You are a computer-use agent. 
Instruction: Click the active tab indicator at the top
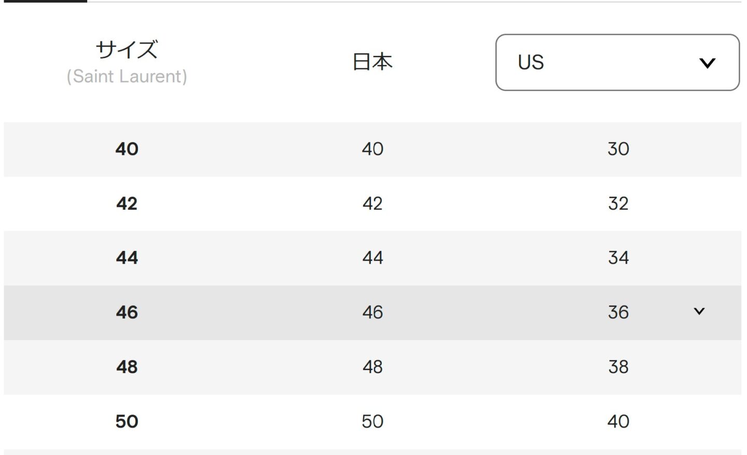tap(44, 1)
